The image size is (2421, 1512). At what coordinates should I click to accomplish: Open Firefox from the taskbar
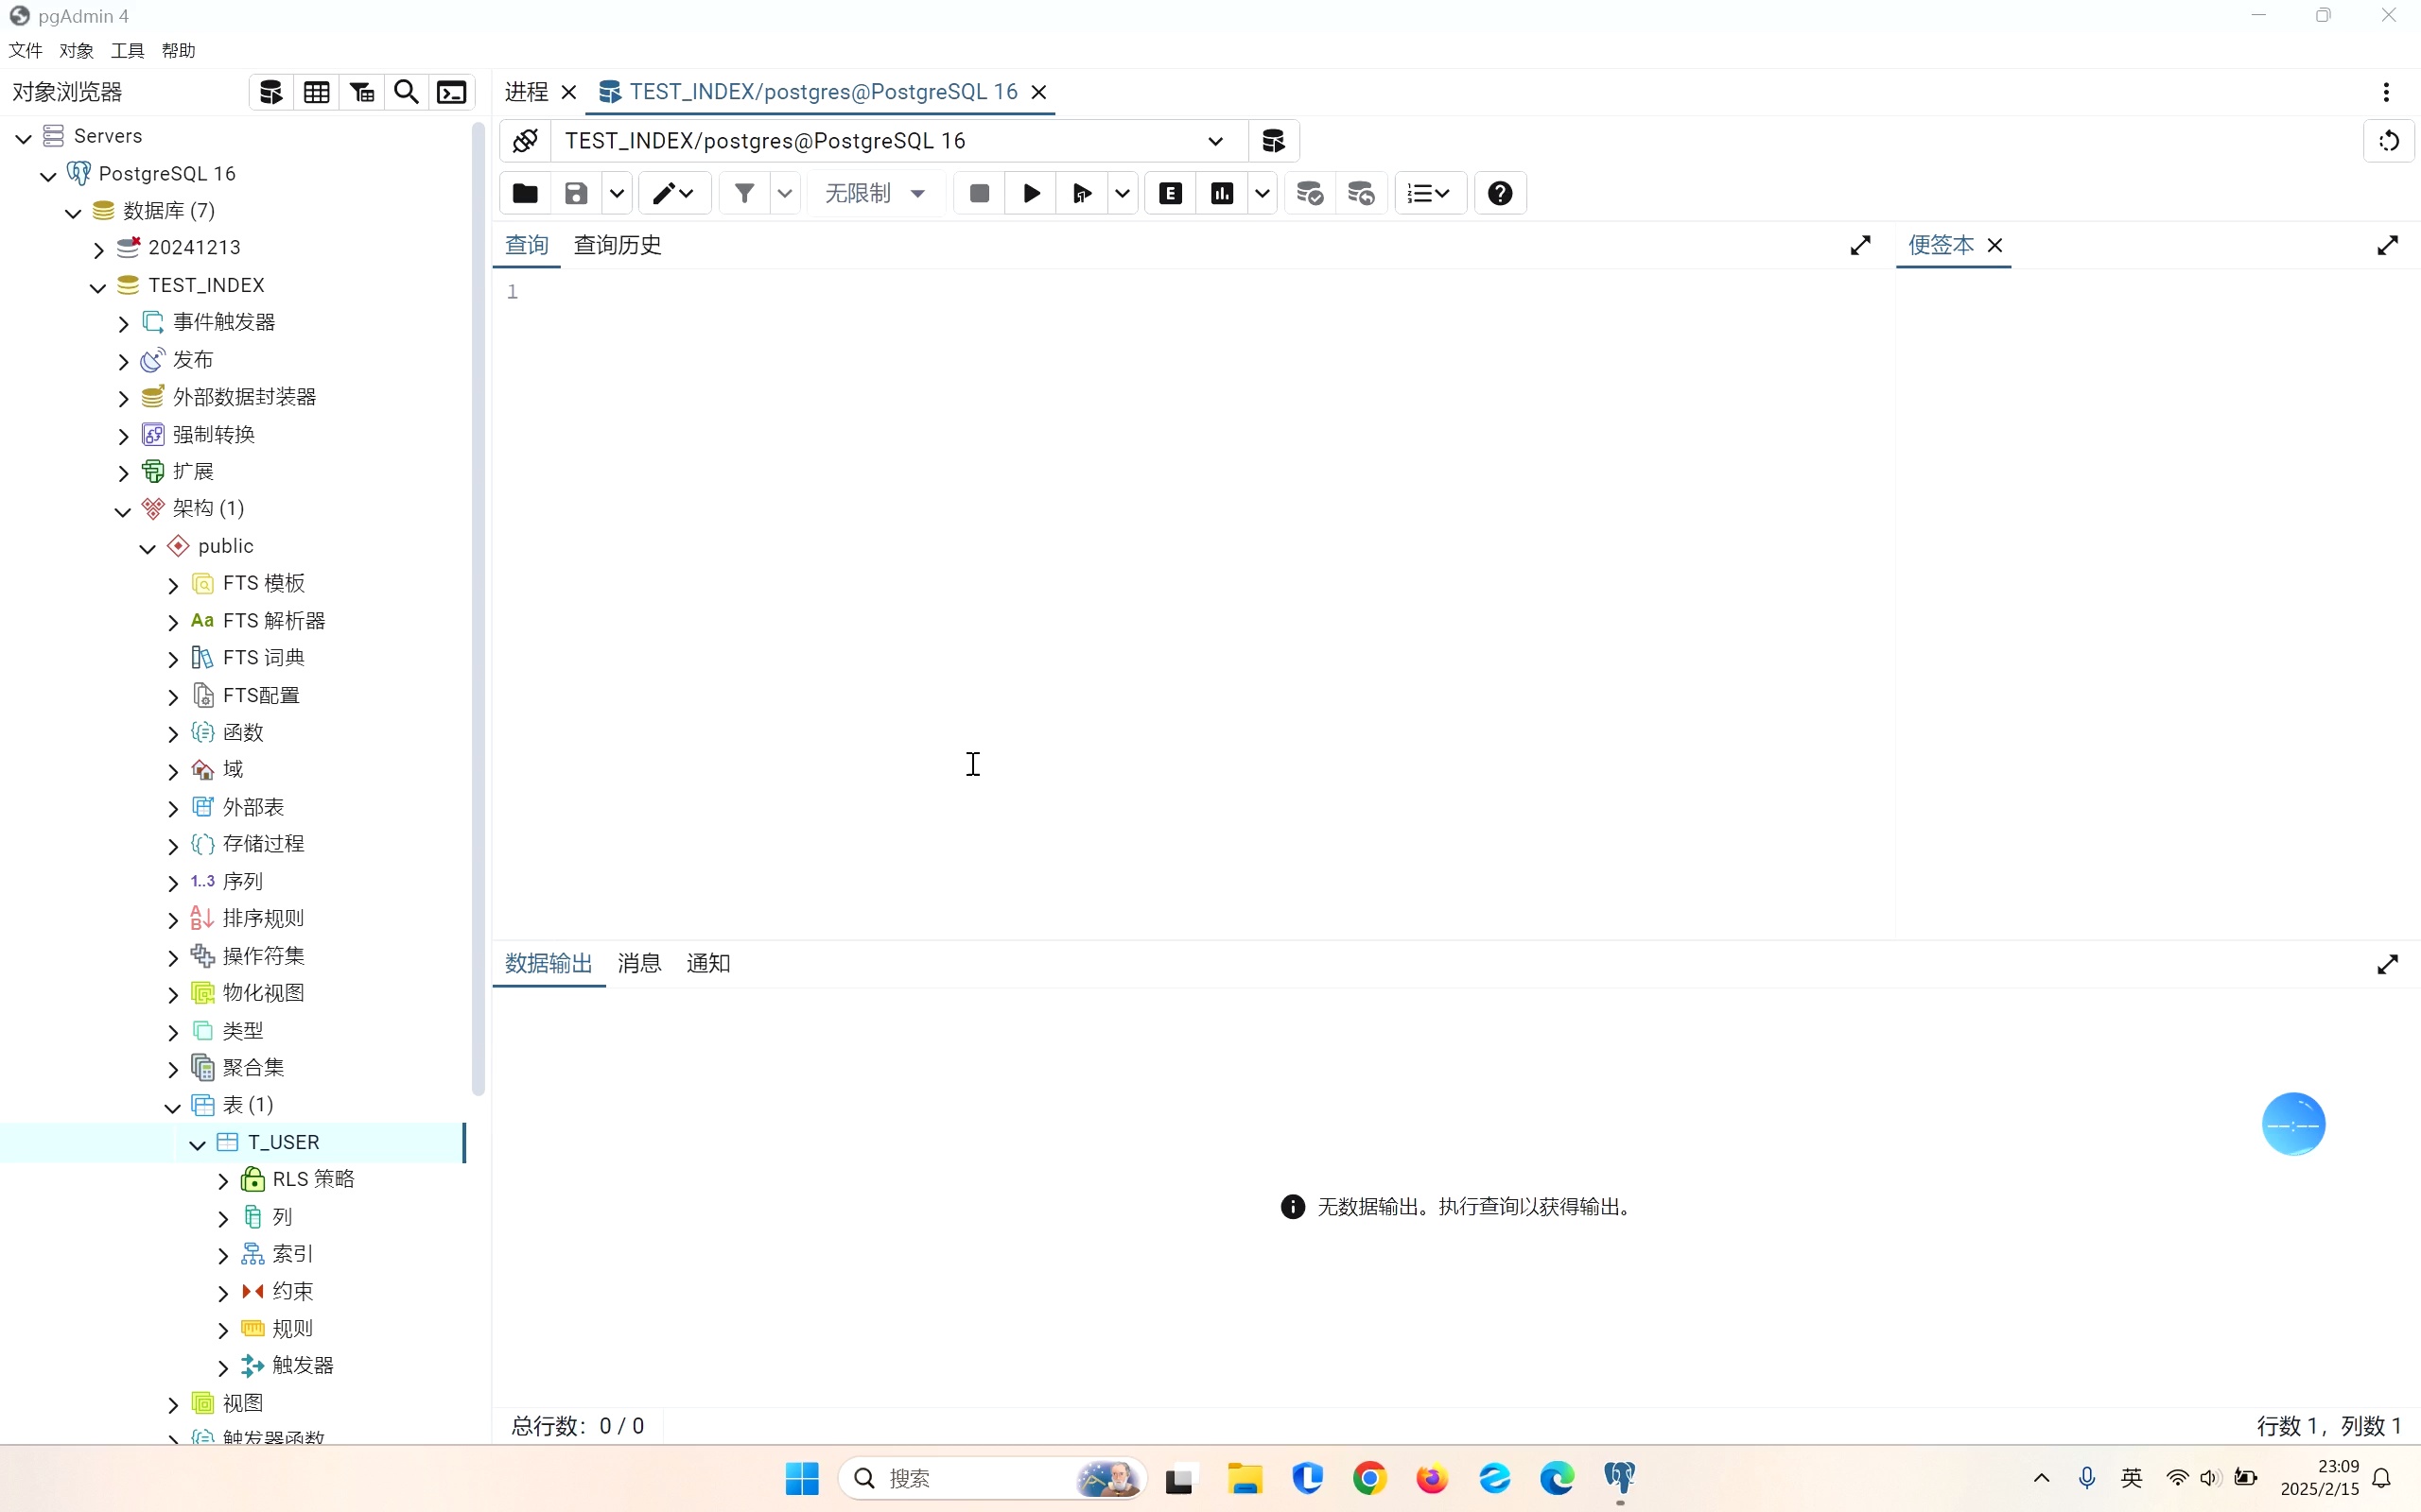[x=1431, y=1478]
